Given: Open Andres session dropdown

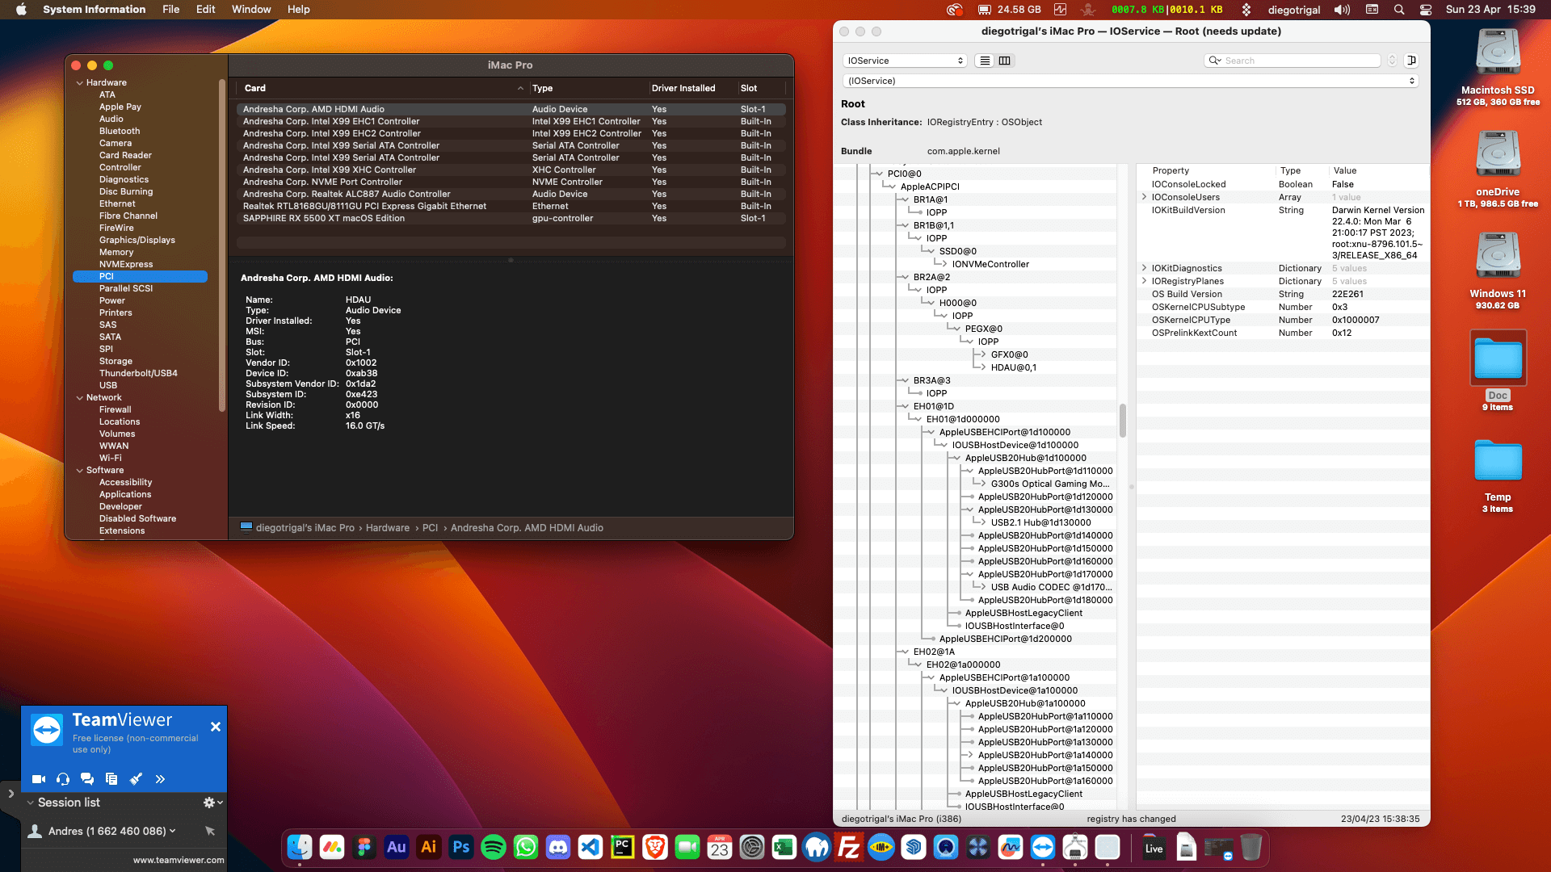Looking at the screenshot, I should (x=173, y=831).
